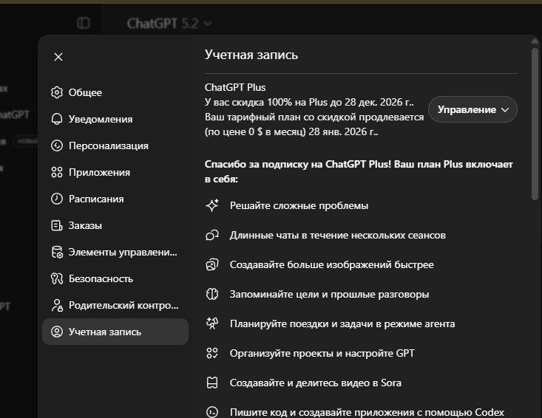542x418 pixels.
Task: Click the gear icon next to Общее
Action: point(56,92)
